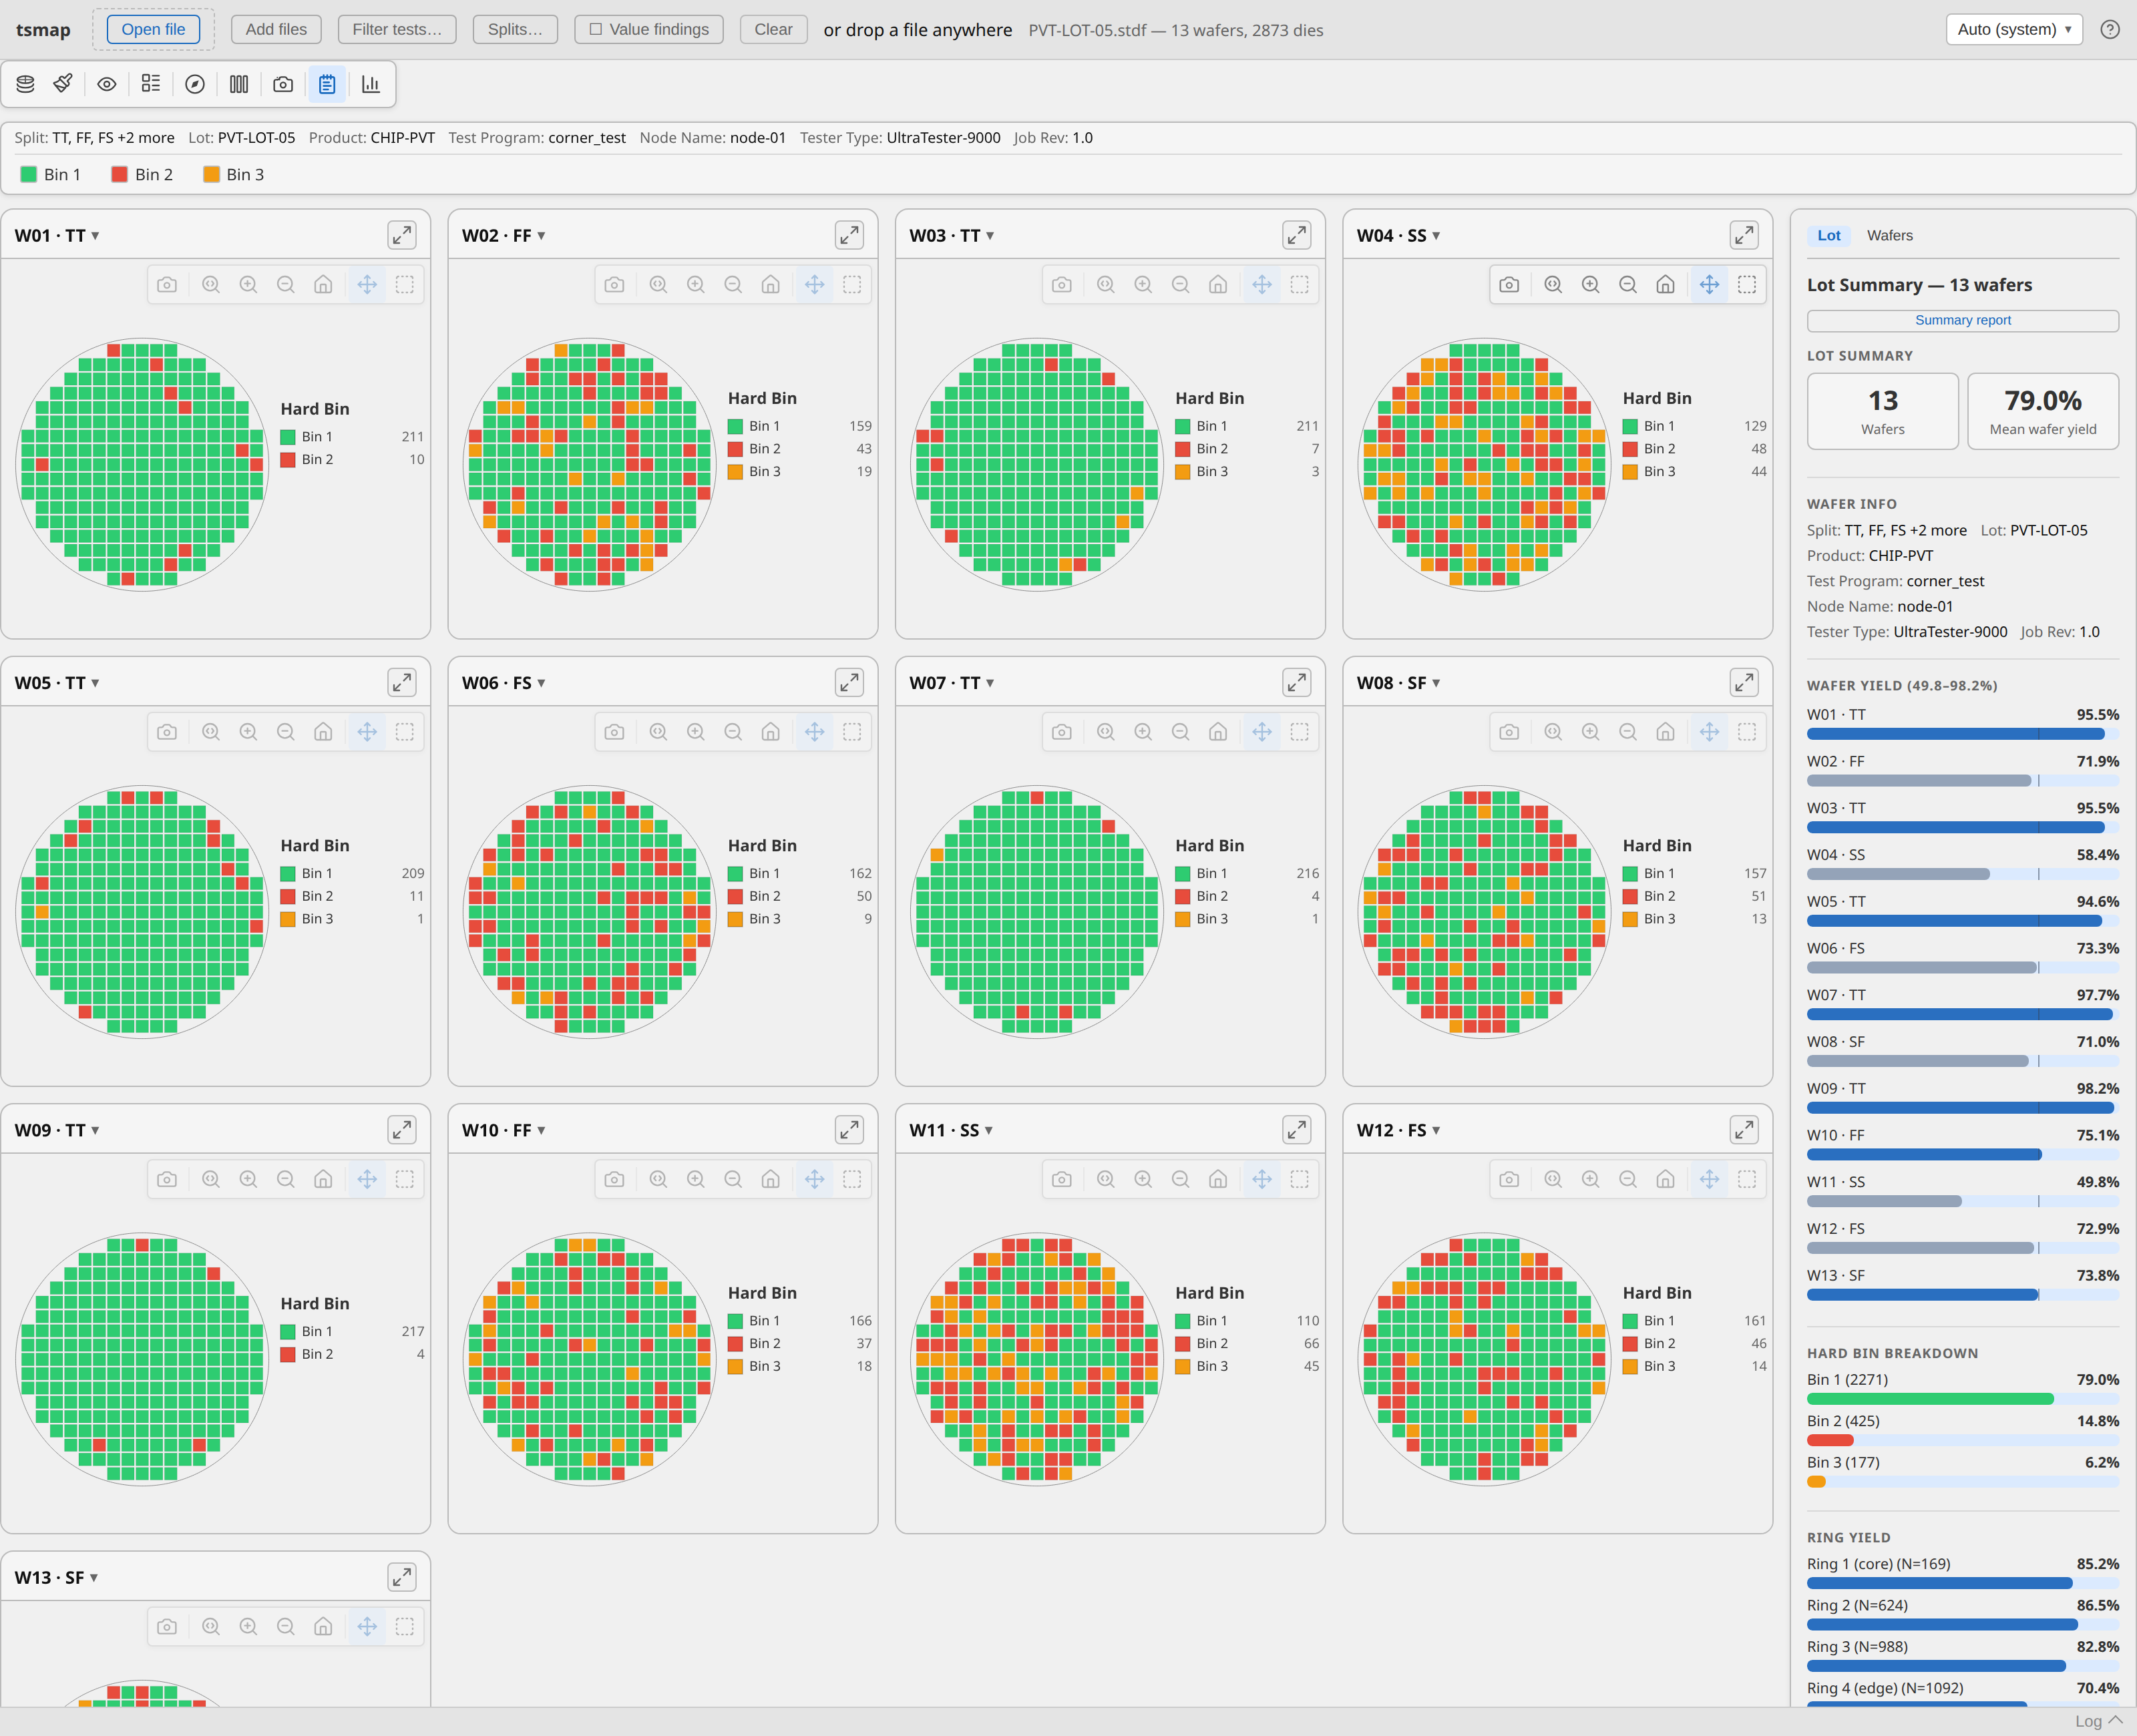Toggle the eye visibility icon in top toolbar
Viewport: 2137px width, 1736px height.
[x=107, y=84]
